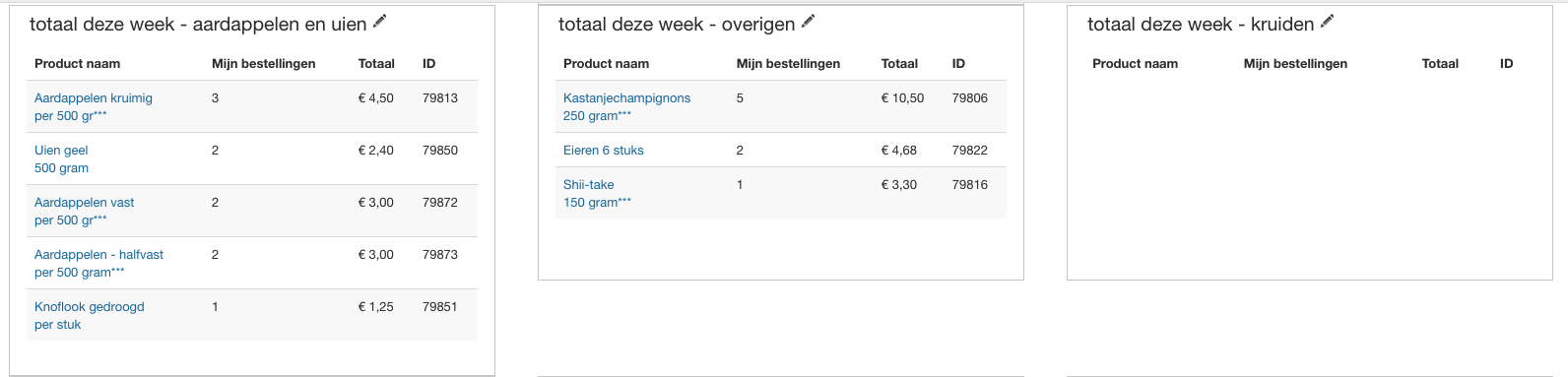Open Aardappelen vast product link

pos(84,211)
